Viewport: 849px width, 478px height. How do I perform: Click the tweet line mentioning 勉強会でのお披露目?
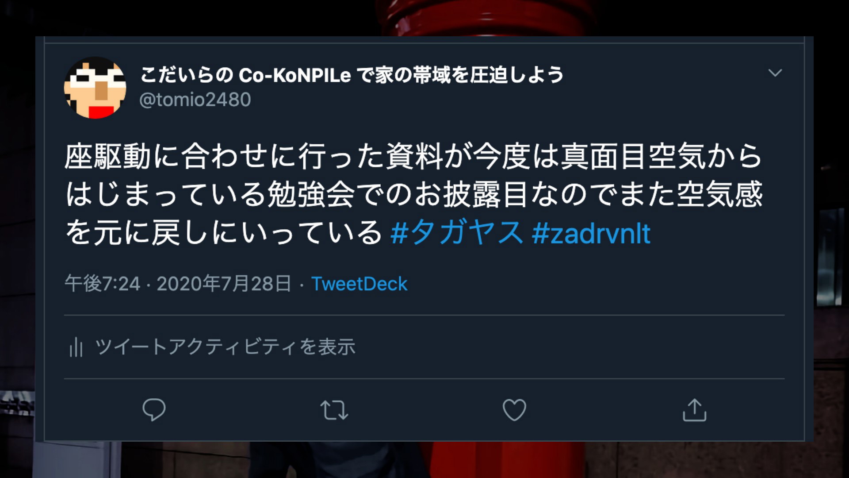tap(413, 195)
